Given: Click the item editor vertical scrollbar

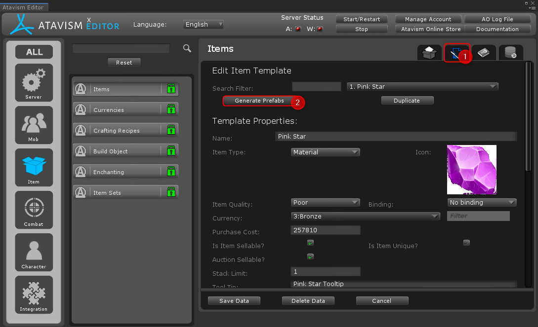Looking at the screenshot, I should (528, 118).
